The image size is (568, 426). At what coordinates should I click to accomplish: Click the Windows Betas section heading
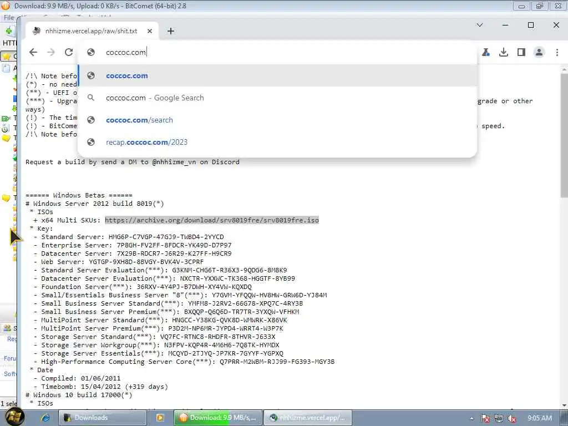point(79,195)
